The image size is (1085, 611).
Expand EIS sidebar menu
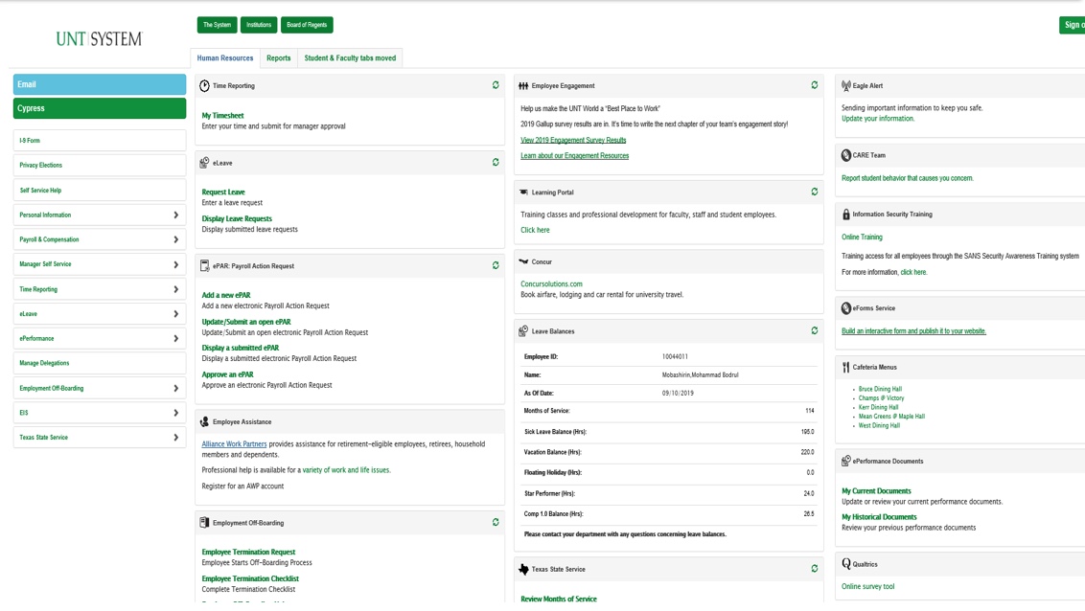click(175, 413)
